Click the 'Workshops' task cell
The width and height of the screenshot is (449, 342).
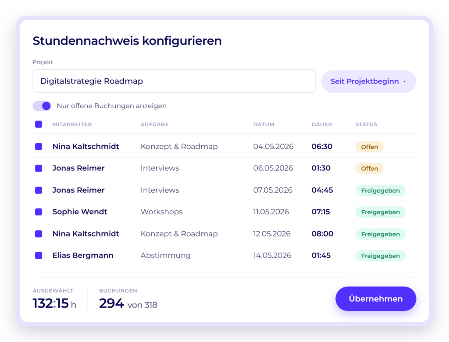(161, 212)
